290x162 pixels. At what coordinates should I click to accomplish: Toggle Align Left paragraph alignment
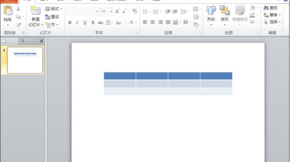[x=145, y=22]
